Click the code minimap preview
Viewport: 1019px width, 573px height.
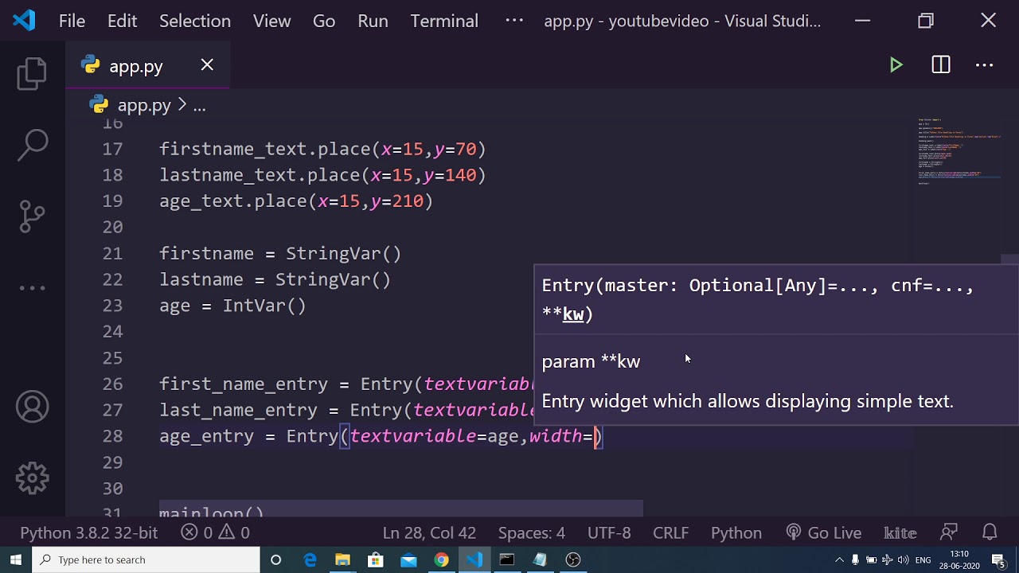tap(958, 151)
